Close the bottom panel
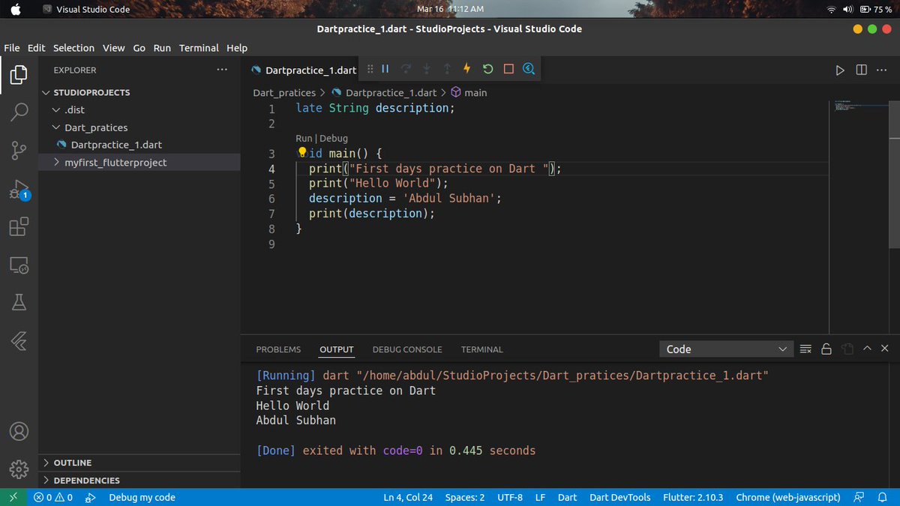Viewport: 900px width, 506px height. (x=885, y=349)
